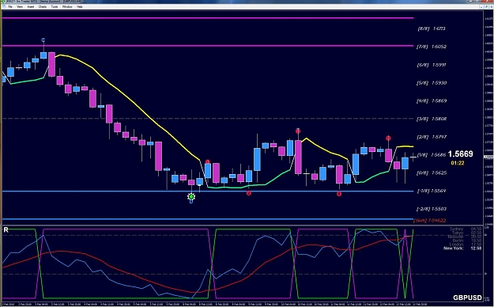Open the View menu
The height and width of the screenshot is (307, 494).
20,6
